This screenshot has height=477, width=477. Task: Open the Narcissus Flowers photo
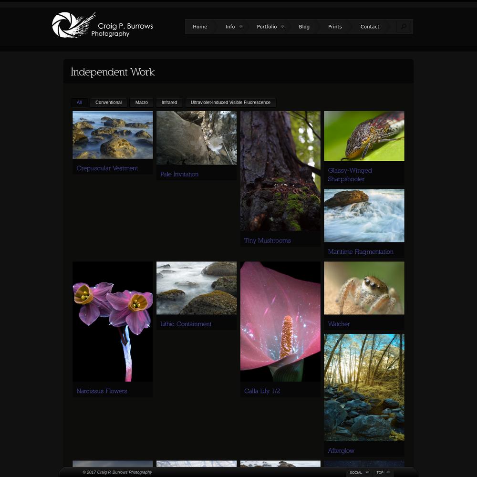113,321
